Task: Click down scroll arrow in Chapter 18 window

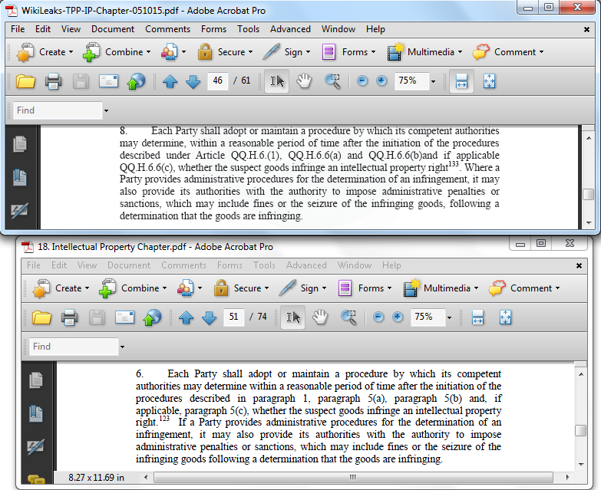Action: [x=581, y=465]
